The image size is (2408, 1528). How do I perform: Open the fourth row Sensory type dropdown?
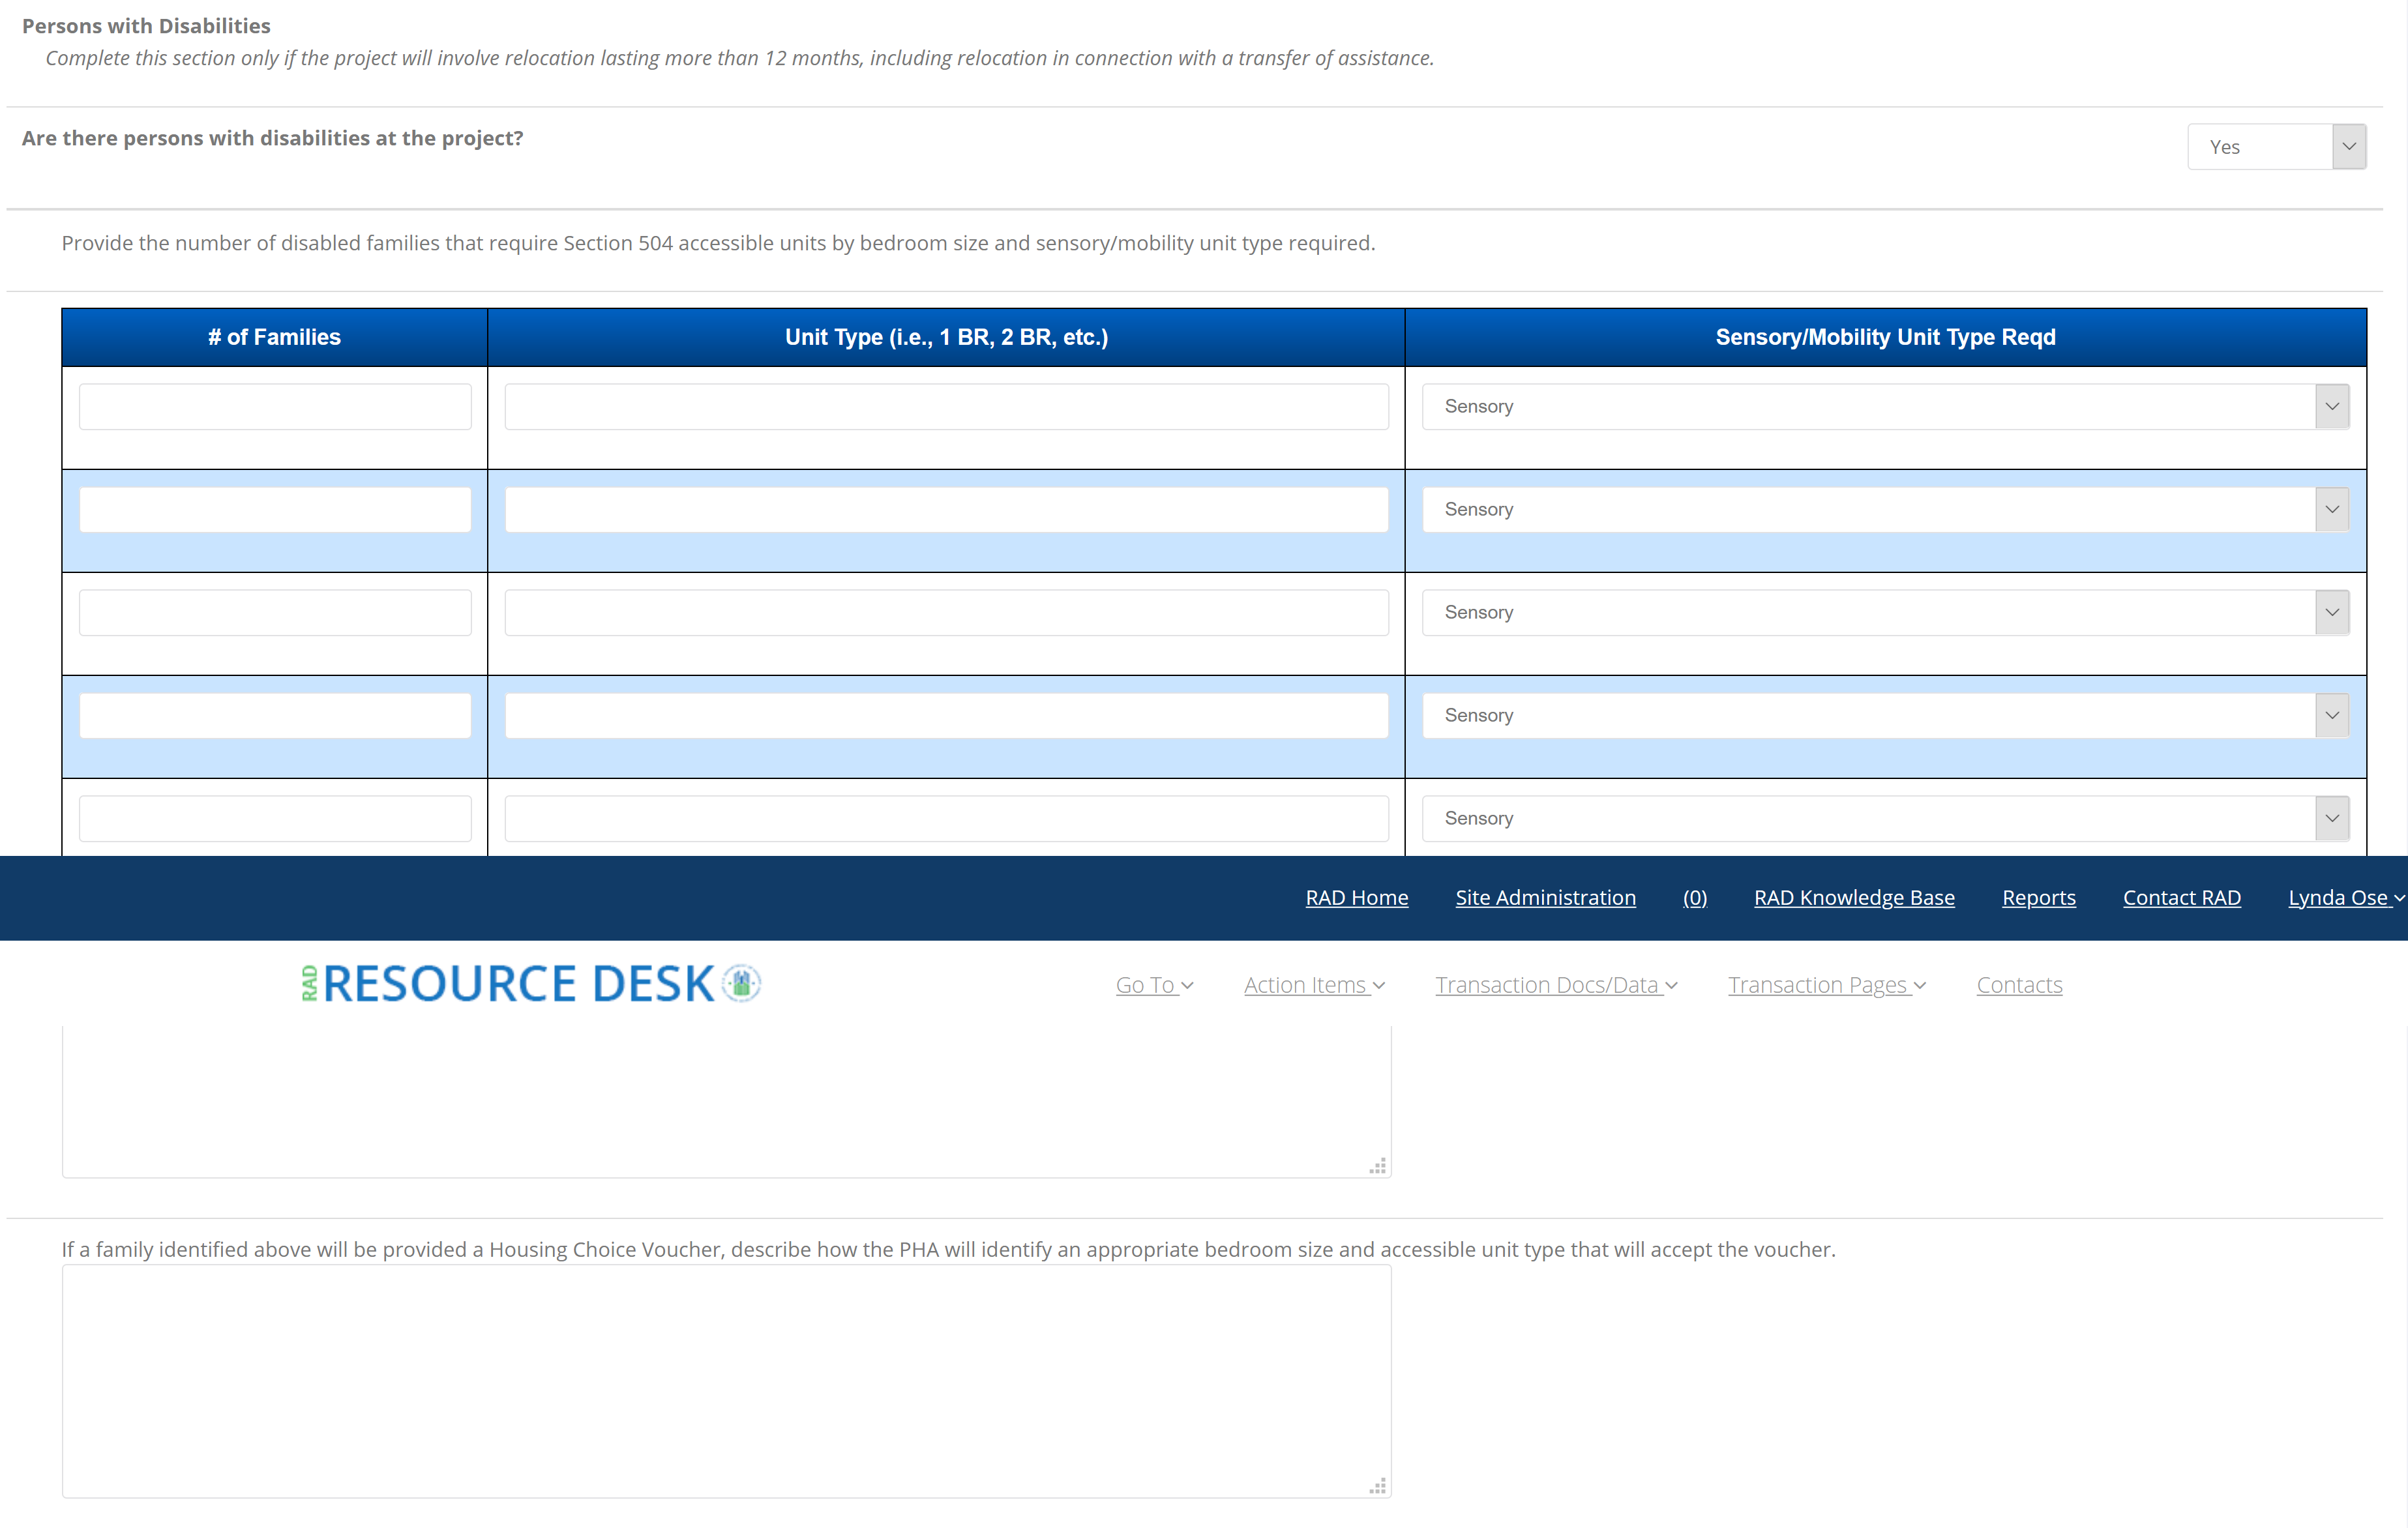1885,716
